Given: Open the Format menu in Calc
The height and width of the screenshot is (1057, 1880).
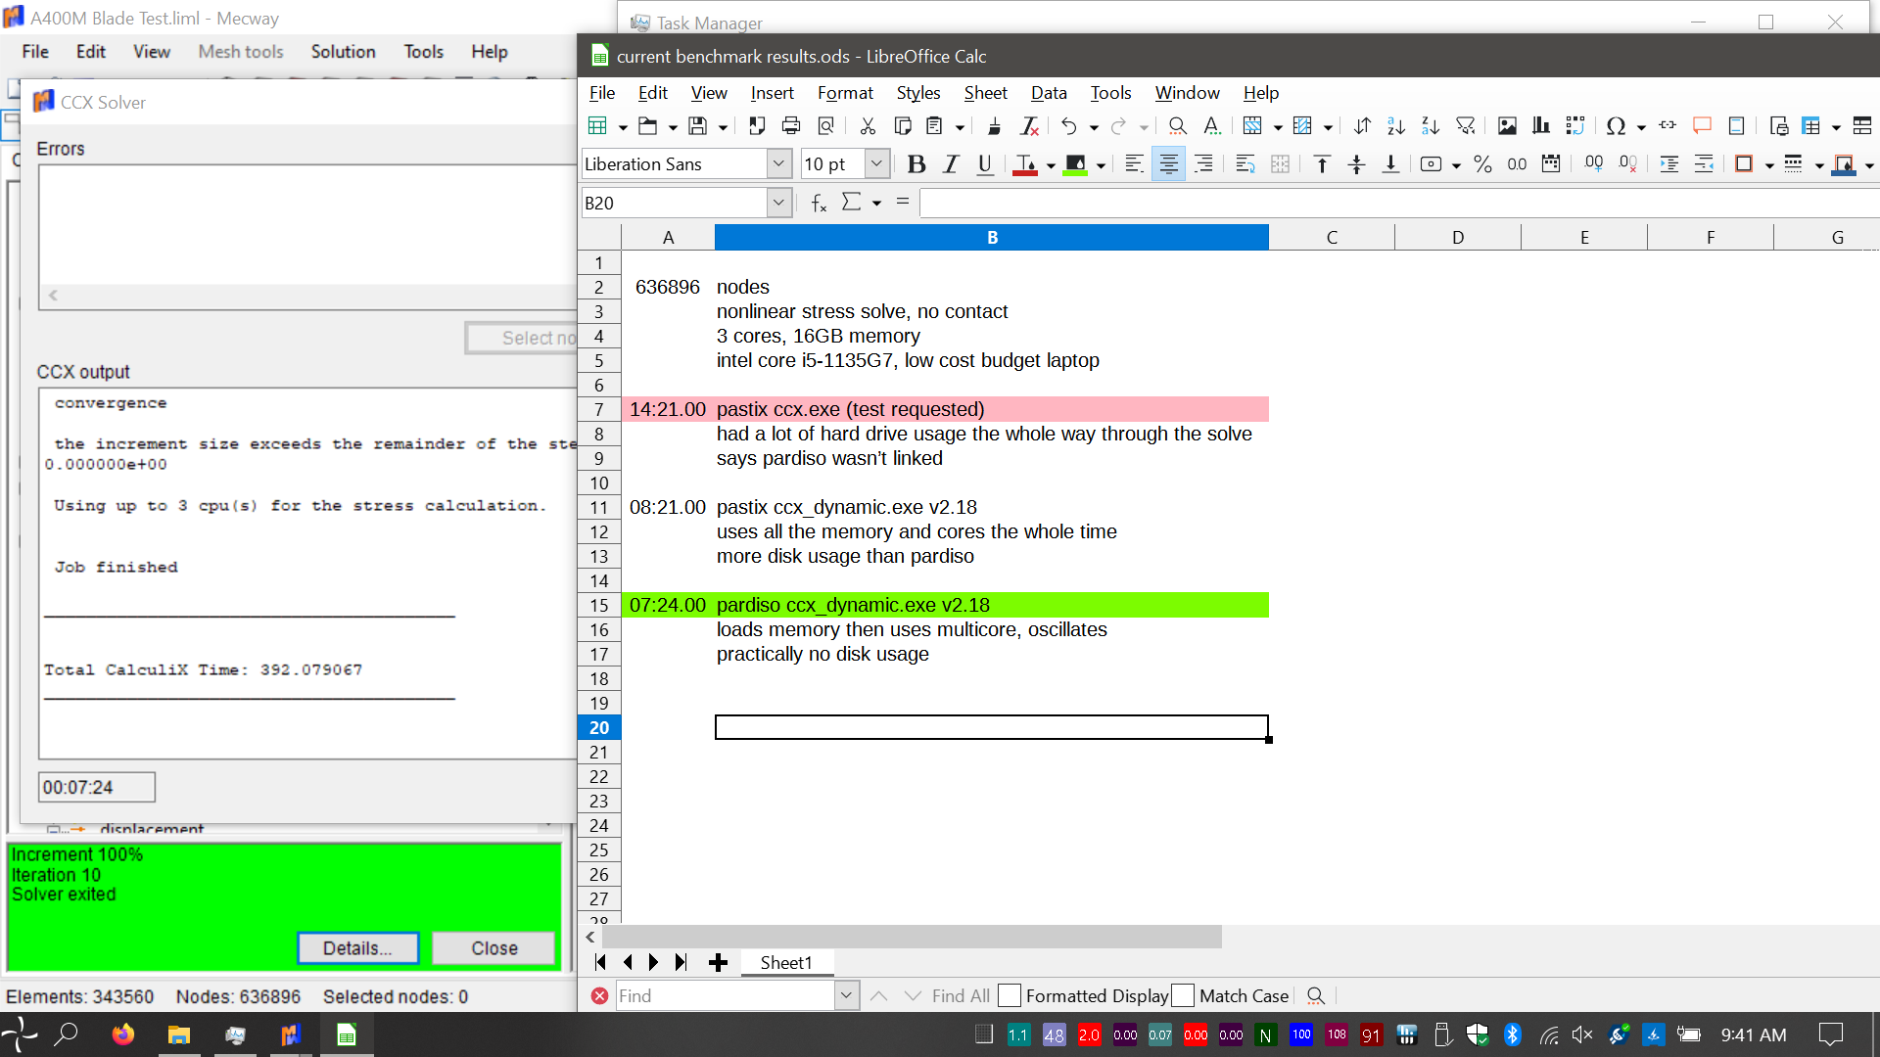Looking at the screenshot, I should click(845, 93).
